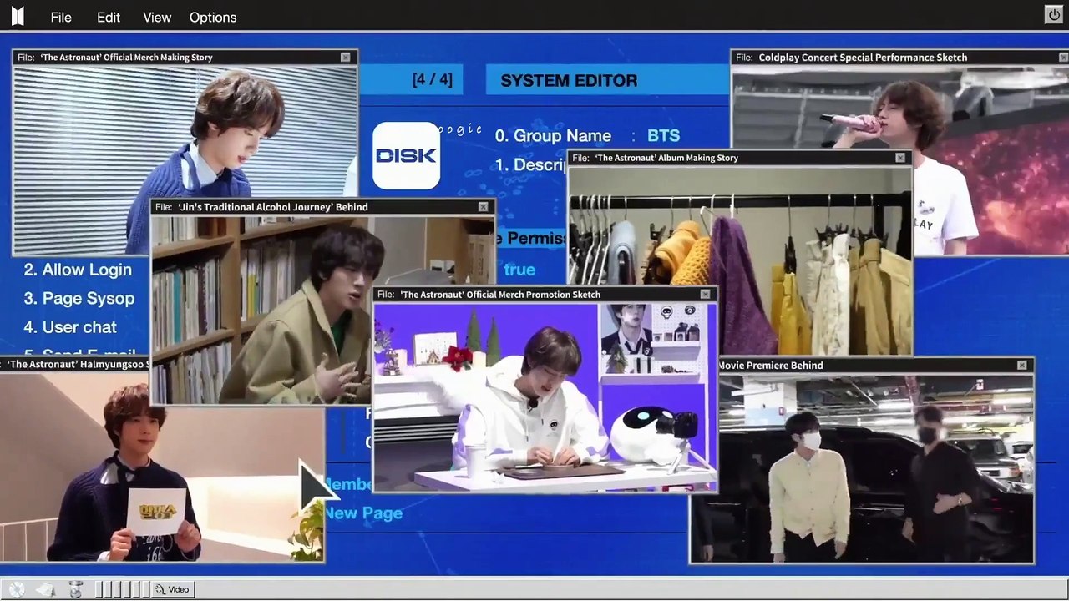Screen dimensions: 1069x601
Task: Click the logo icon in the menu bar
Action: tap(18, 16)
